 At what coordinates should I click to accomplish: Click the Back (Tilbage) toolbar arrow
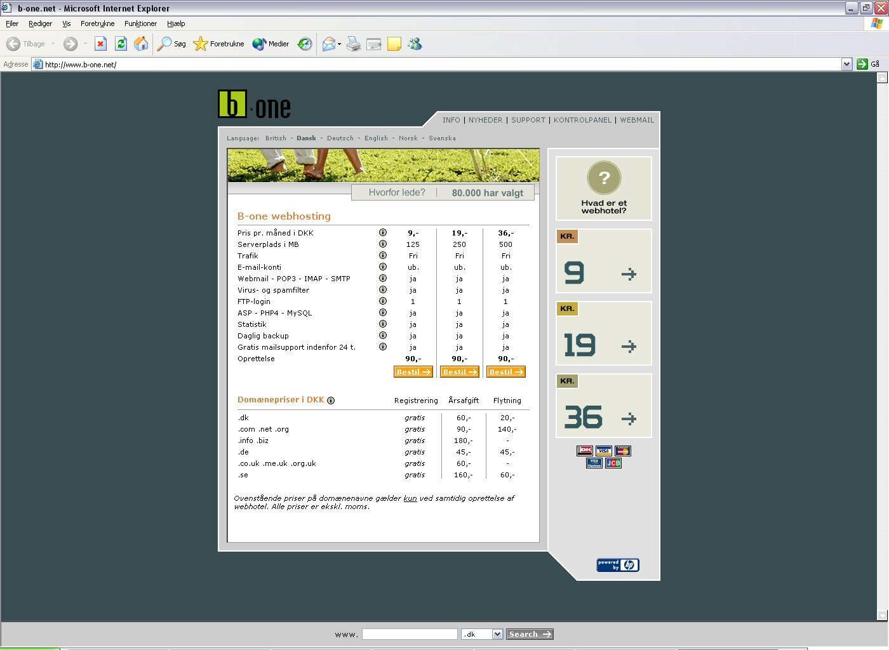(x=13, y=44)
